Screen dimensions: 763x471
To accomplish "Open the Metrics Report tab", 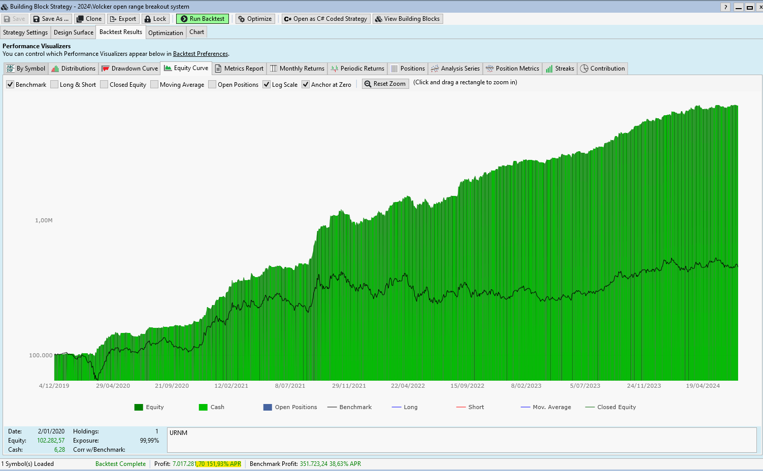I will [239, 69].
